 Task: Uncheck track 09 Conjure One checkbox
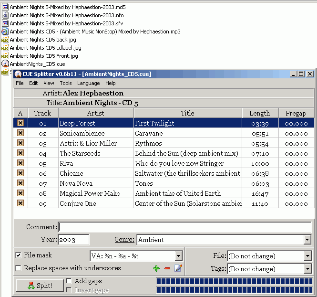(x=20, y=203)
